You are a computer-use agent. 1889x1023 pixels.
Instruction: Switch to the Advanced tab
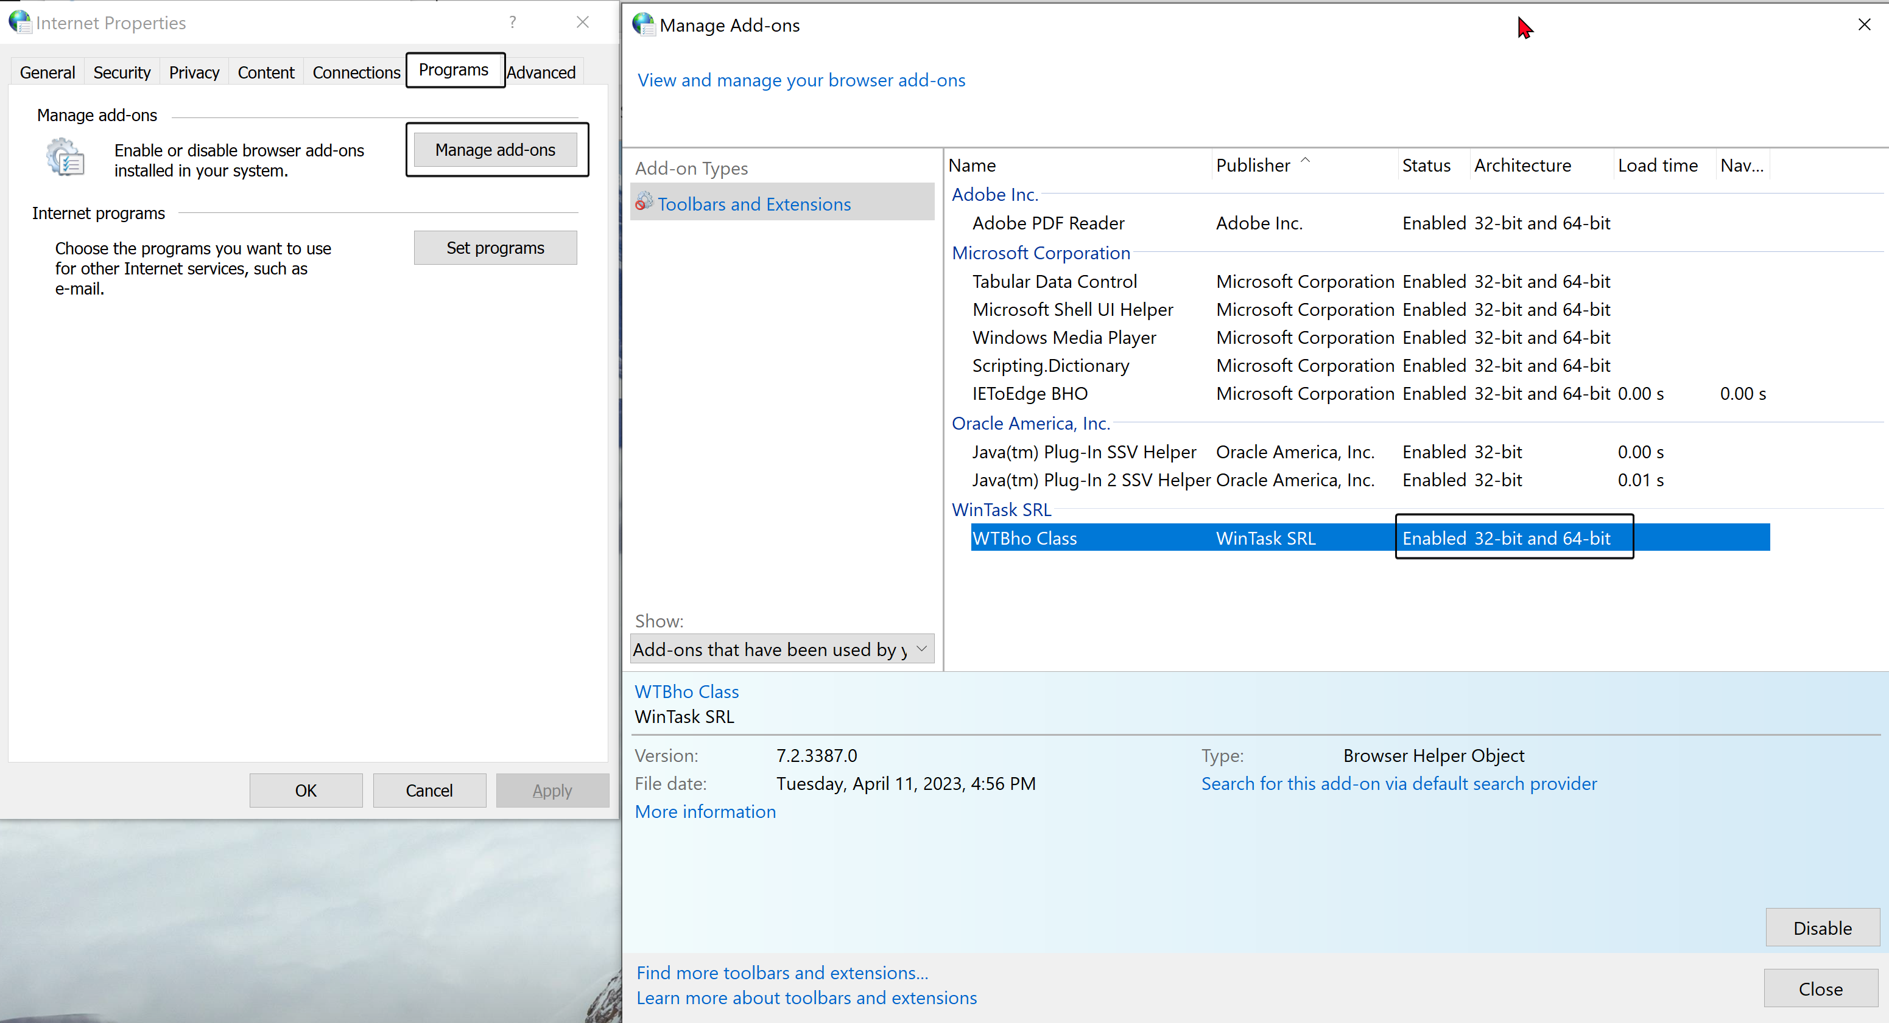pyautogui.click(x=541, y=72)
